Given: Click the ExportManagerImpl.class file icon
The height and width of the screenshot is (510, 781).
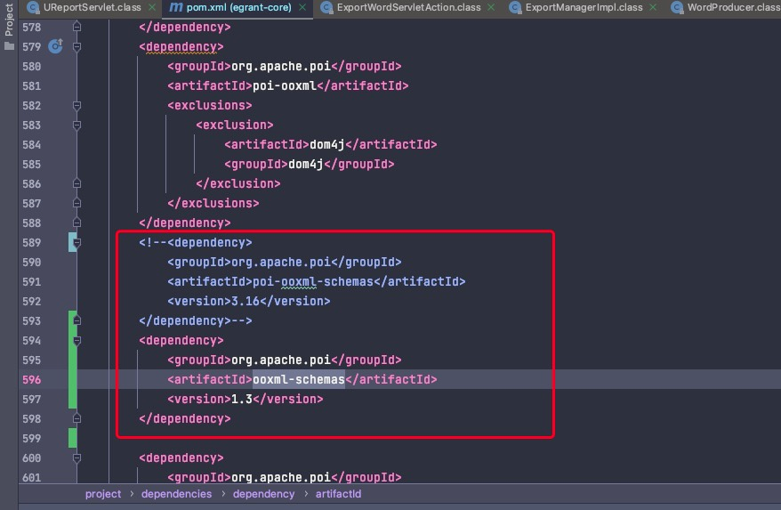Looking at the screenshot, I should pos(514,7).
